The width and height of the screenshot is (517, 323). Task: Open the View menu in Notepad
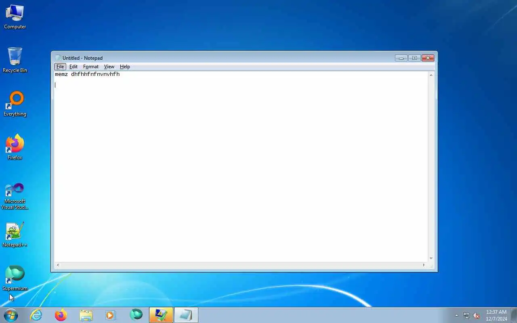[x=109, y=67]
